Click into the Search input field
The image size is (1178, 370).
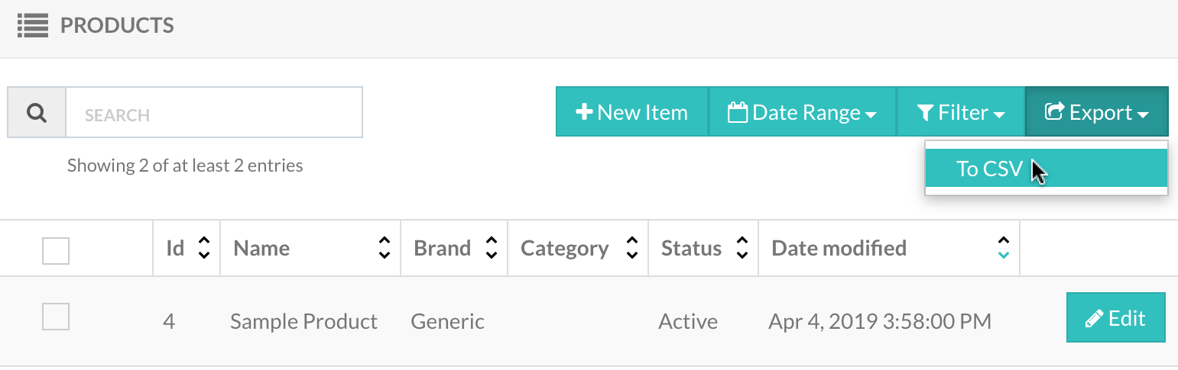point(214,113)
